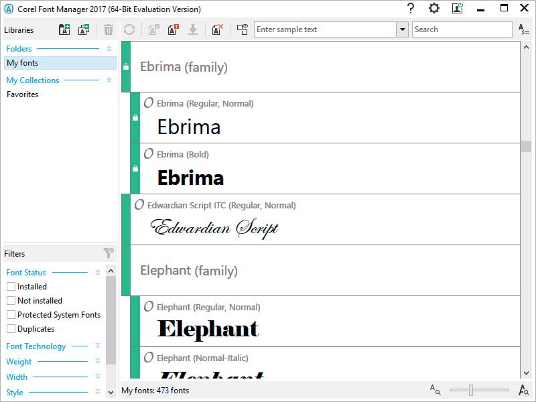
Task: Click the Font Status heading
Action: point(26,273)
